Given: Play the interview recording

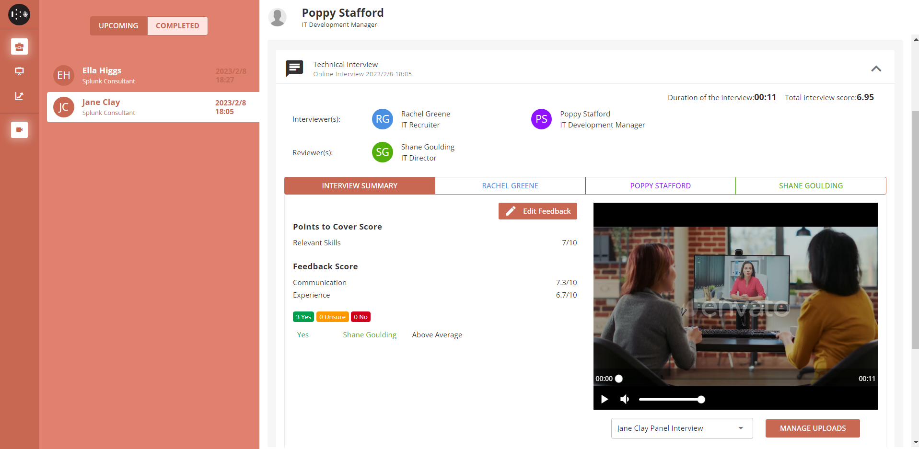Looking at the screenshot, I should [605, 399].
